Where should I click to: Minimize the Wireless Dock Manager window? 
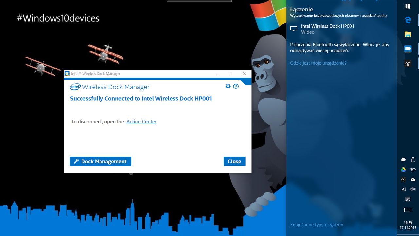(x=216, y=74)
